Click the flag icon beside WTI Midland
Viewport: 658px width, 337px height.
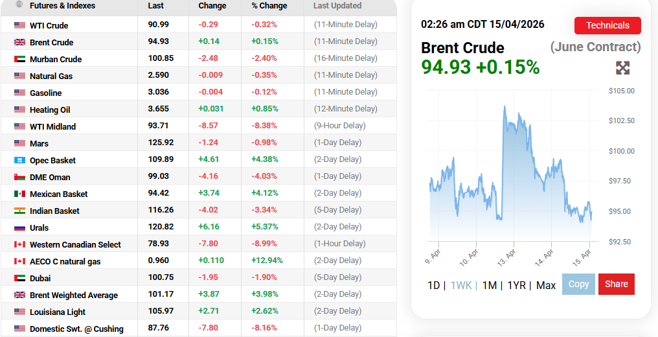(x=19, y=126)
